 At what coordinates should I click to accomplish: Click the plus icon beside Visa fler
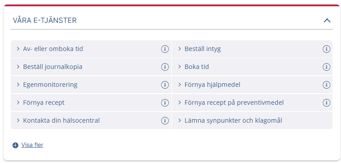click(15, 145)
